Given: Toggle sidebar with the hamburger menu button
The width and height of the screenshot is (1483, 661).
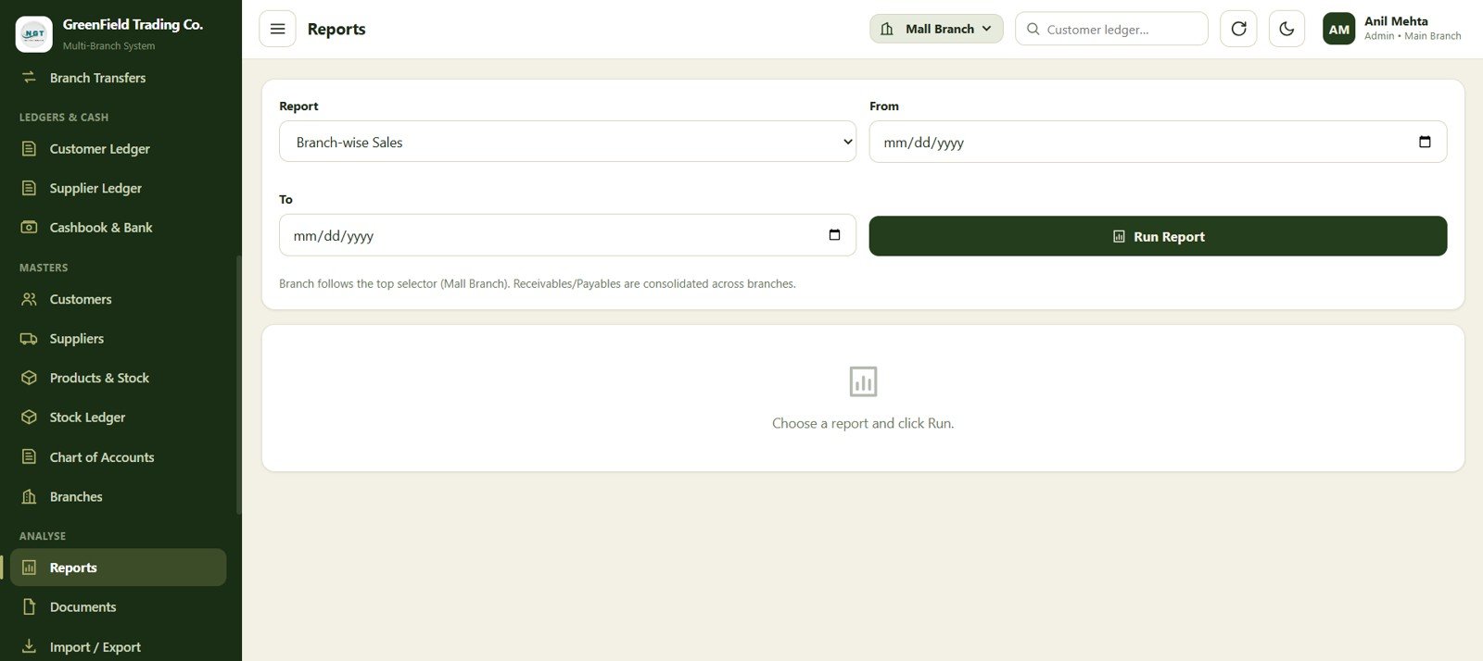Looking at the screenshot, I should click(277, 29).
